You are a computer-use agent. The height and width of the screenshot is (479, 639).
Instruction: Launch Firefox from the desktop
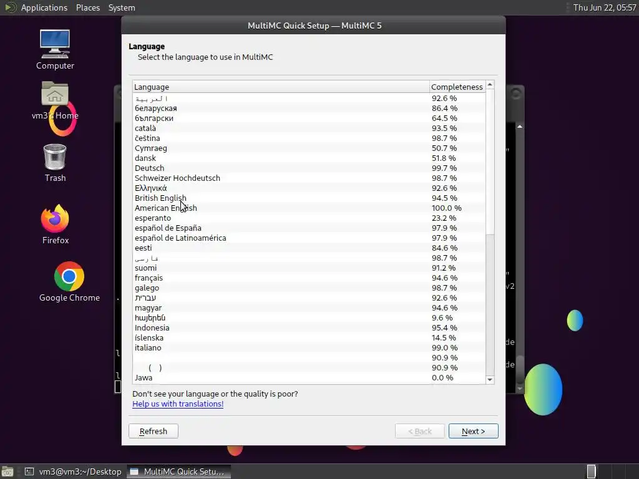coord(56,225)
